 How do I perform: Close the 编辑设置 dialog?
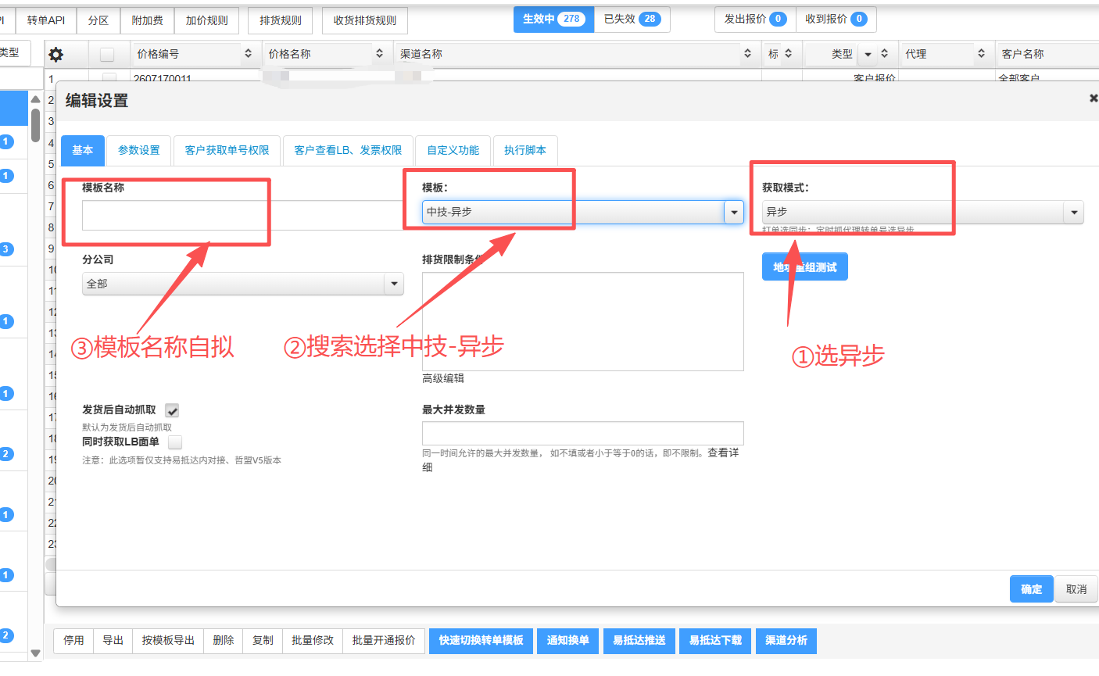(x=1094, y=98)
